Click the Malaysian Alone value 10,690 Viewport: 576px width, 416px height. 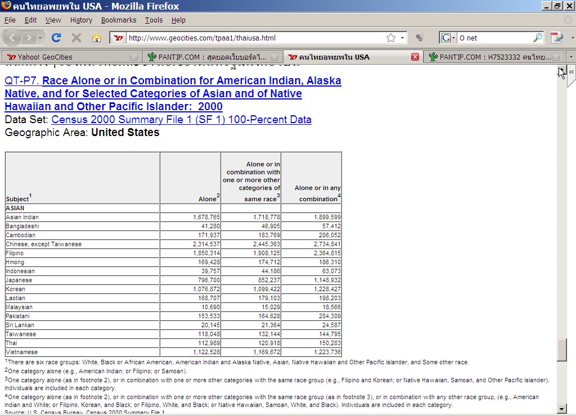tap(211, 308)
